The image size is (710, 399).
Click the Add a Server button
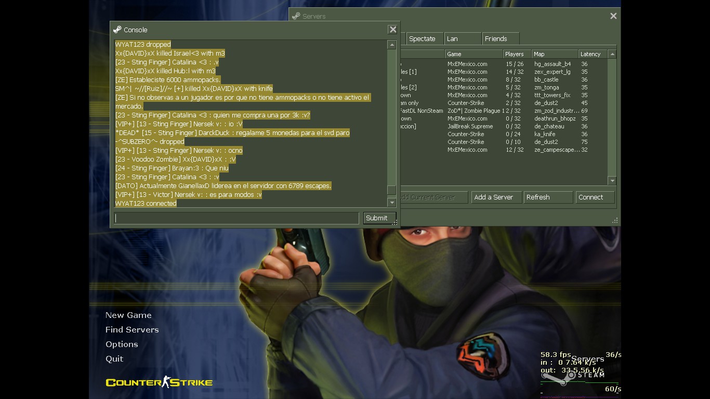coord(496,197)
